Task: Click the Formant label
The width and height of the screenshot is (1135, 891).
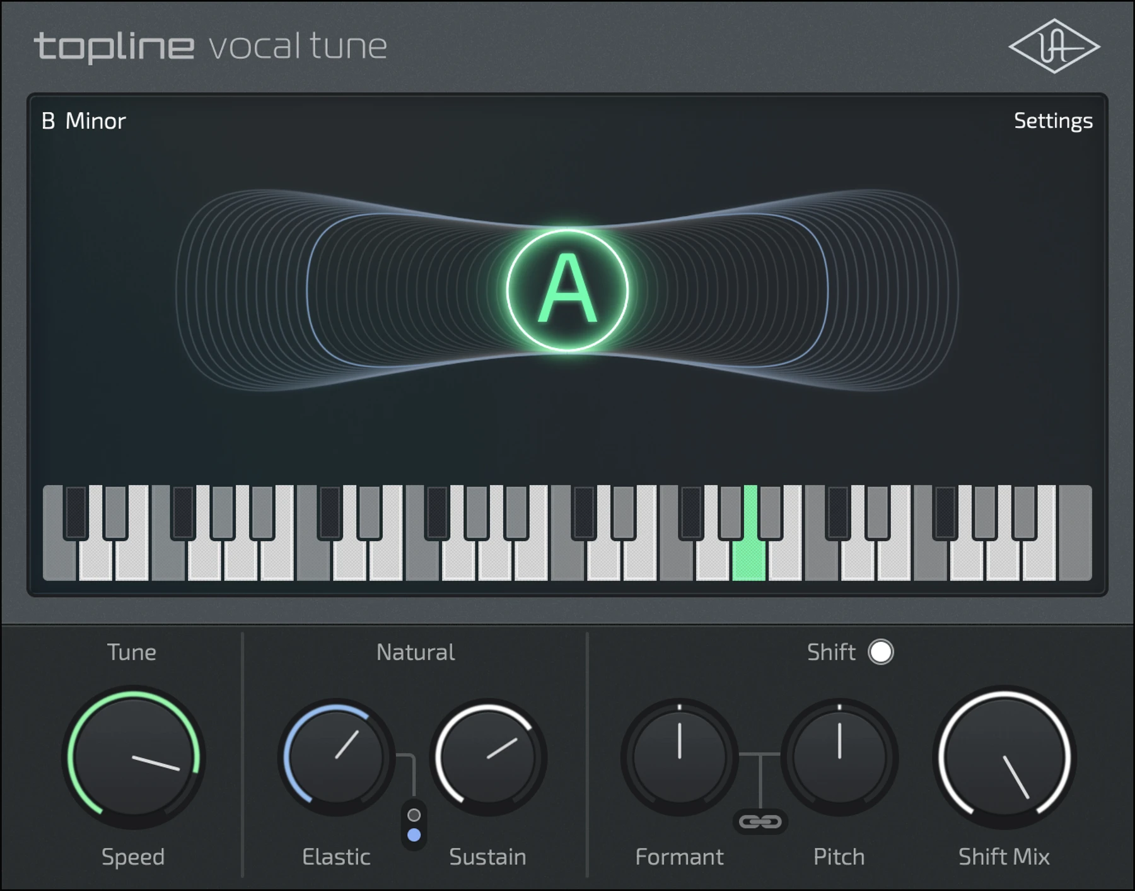Action: (679, 856)
